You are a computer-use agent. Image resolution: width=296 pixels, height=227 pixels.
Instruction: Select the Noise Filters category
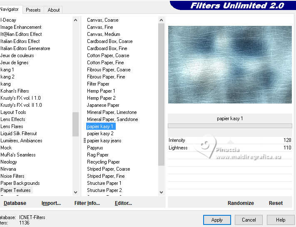click(x=12, y=176)
